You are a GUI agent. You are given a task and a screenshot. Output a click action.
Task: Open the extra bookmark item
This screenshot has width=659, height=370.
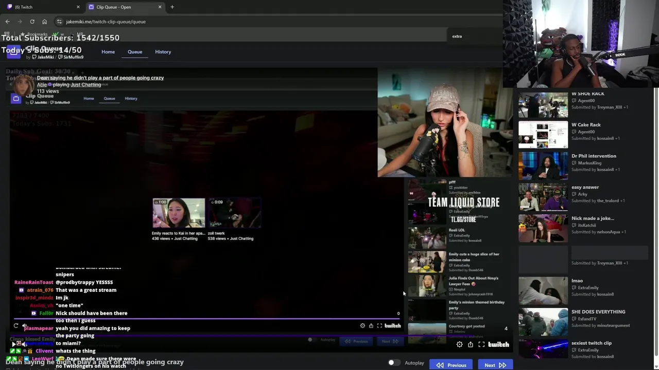457,36
